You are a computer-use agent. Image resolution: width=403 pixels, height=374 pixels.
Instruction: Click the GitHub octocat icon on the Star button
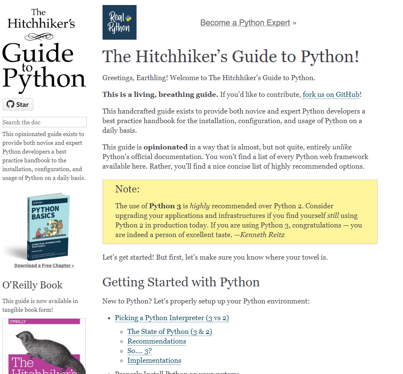(11, 104)
